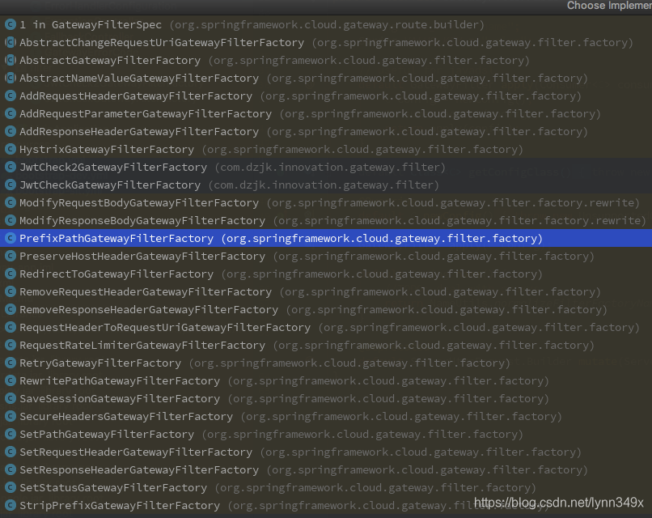Click class icon beside 1 in GatewayFilterSpec

pos(11,24)
